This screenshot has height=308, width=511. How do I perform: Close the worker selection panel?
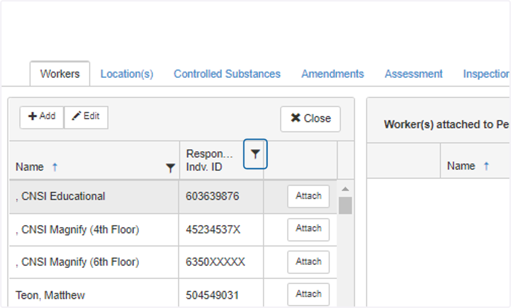(310, 119)
